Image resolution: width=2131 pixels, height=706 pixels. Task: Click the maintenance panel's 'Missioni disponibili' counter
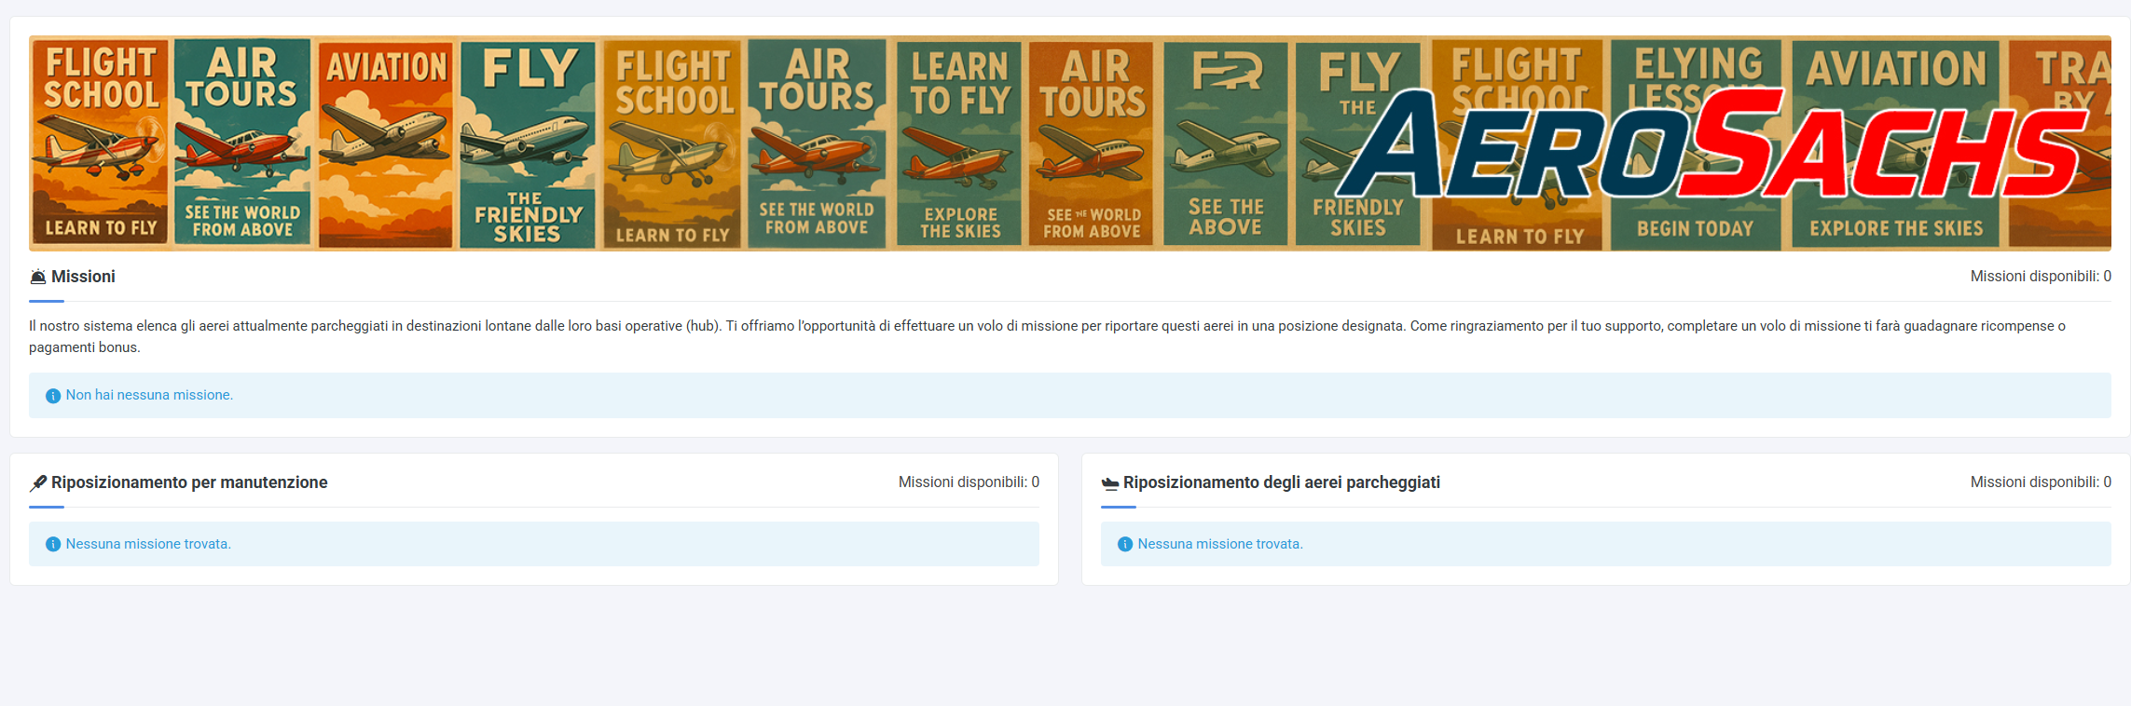click(969, 482)
